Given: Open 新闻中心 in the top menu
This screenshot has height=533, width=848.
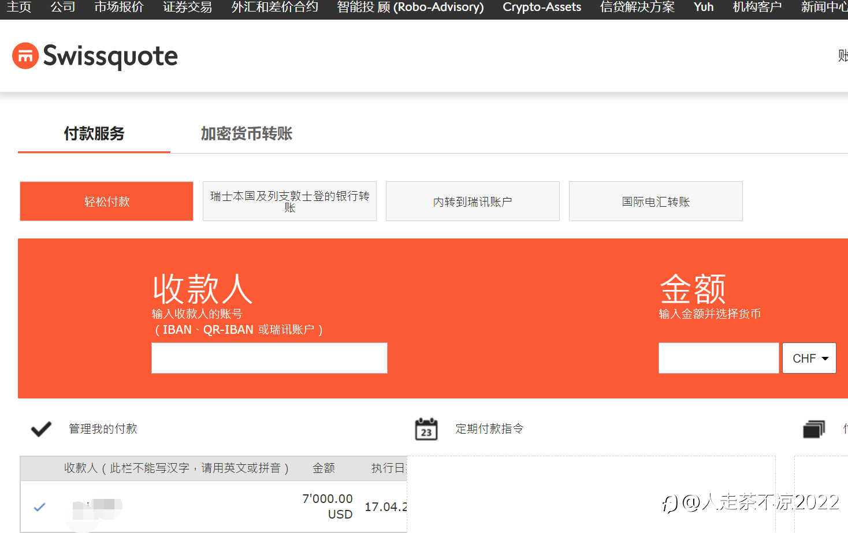Looking at the screenshot, I should pyautogui.click(x=824, y=7).
